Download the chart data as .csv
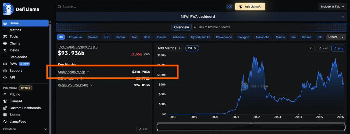The image size is (350, 134). click(x=323, y=48)
